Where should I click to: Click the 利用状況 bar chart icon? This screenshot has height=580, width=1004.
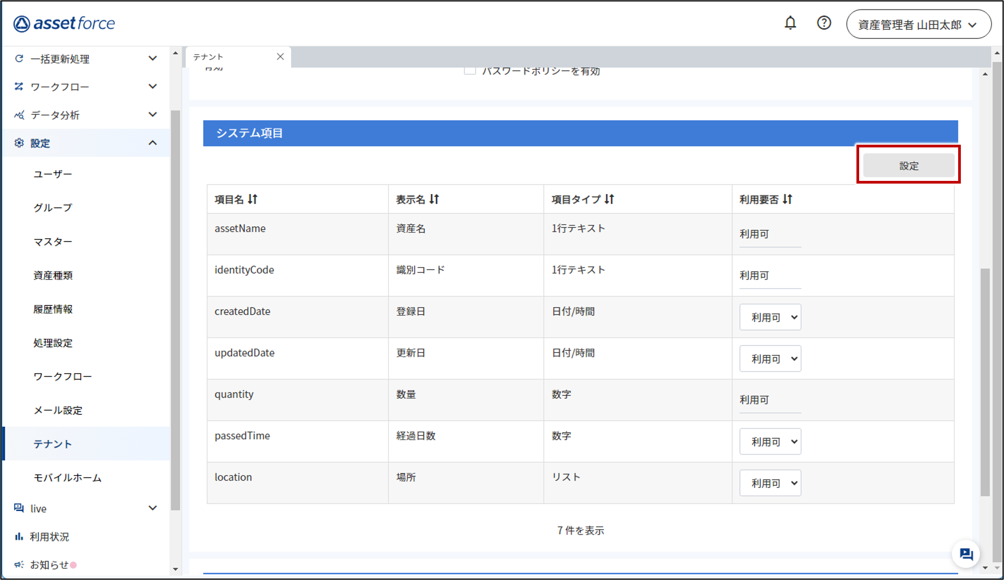[x=19, y=536]
